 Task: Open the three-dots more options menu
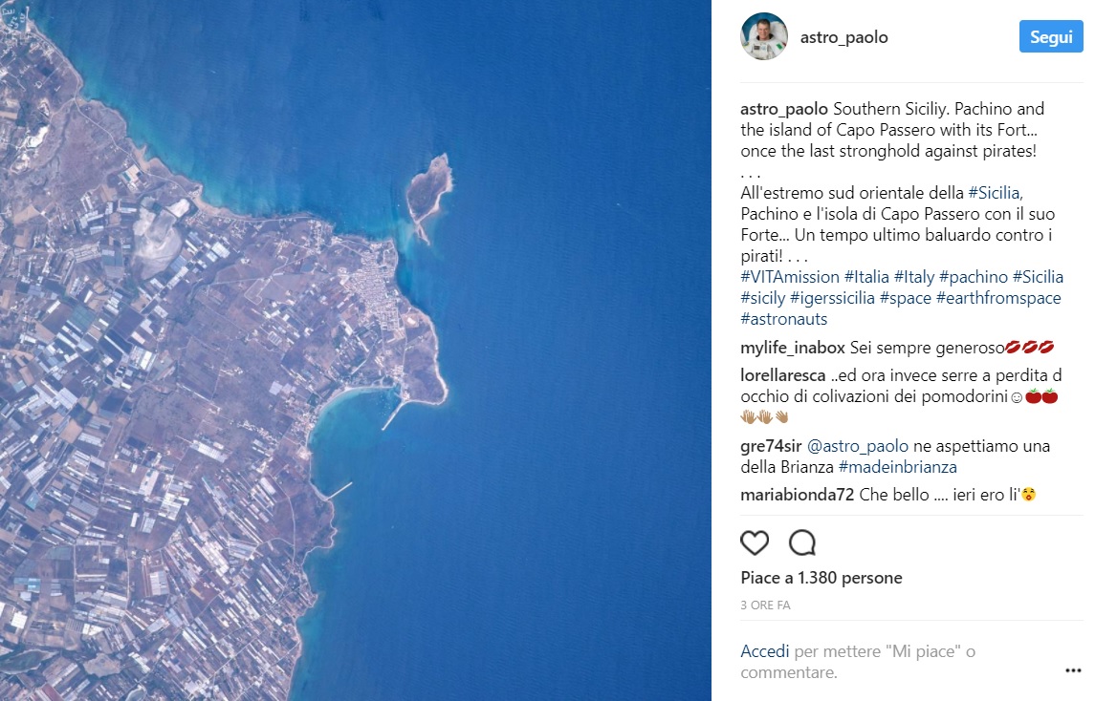click(1072, 670)
